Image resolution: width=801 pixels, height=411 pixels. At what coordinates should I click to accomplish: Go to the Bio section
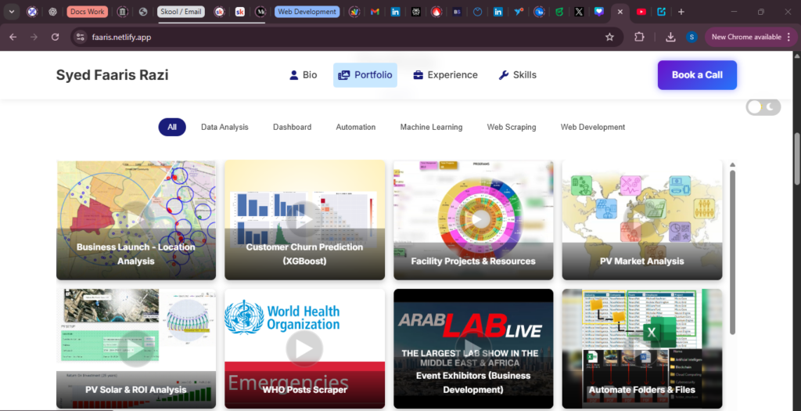[304, 75]
